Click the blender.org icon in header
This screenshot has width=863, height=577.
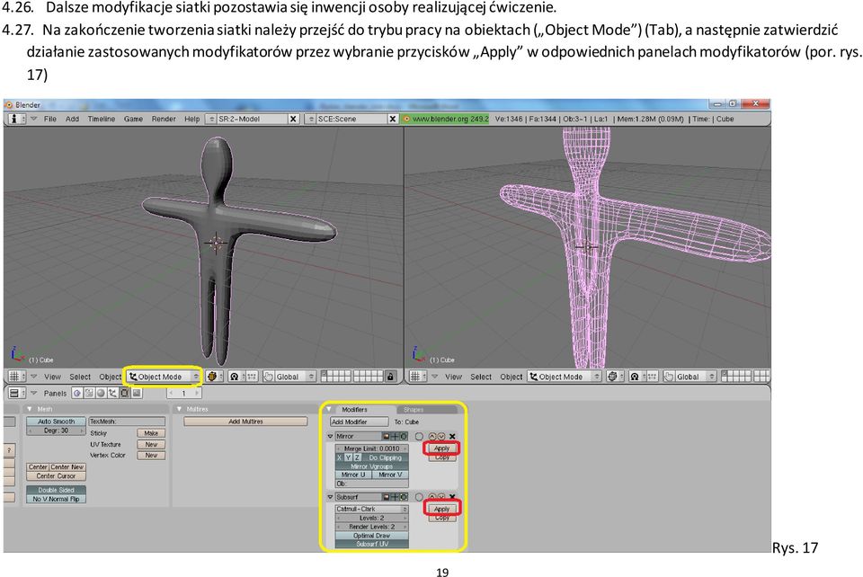tap(406, 119)
